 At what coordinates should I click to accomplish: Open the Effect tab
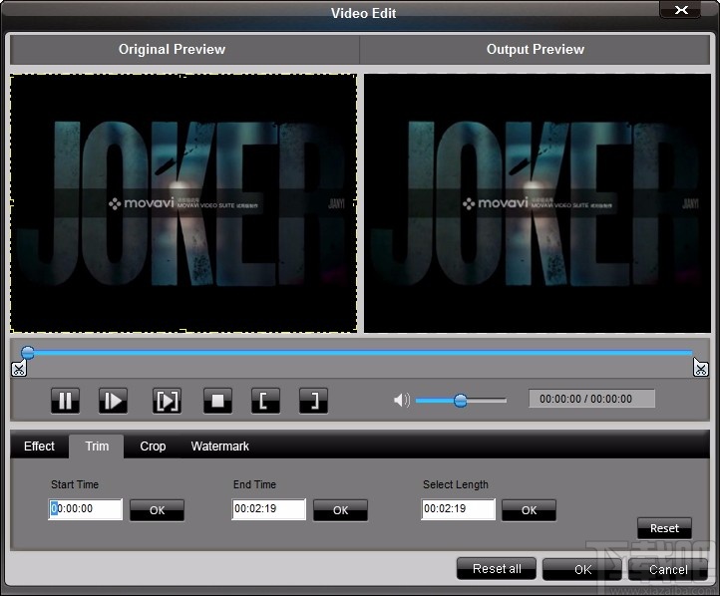39,446
